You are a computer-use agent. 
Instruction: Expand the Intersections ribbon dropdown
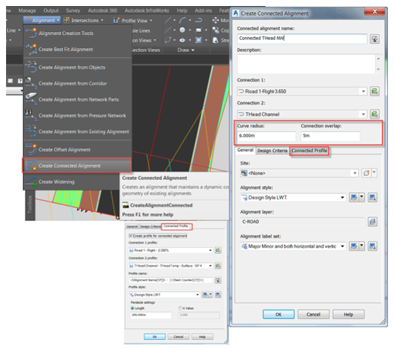[x=102, y=20]
